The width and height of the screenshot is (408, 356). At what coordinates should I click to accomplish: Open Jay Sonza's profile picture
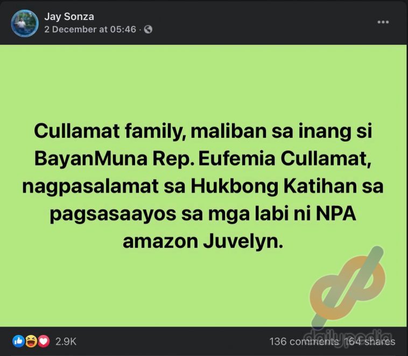tap(25, 23)
